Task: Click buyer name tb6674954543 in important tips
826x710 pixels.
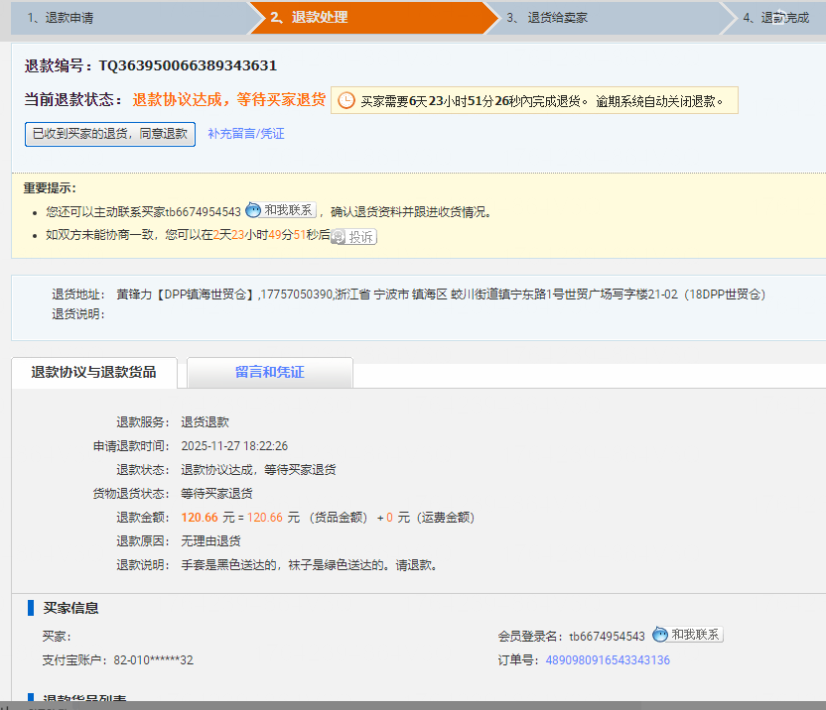Action: [x=203, y=212]
